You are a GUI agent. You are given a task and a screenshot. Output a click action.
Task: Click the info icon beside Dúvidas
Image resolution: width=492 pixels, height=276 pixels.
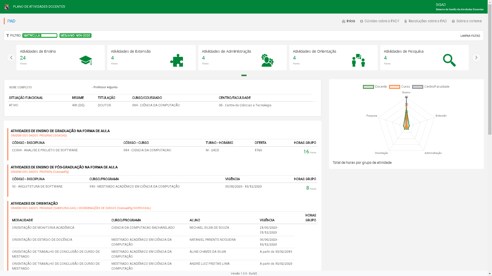(x=362, y=21)
